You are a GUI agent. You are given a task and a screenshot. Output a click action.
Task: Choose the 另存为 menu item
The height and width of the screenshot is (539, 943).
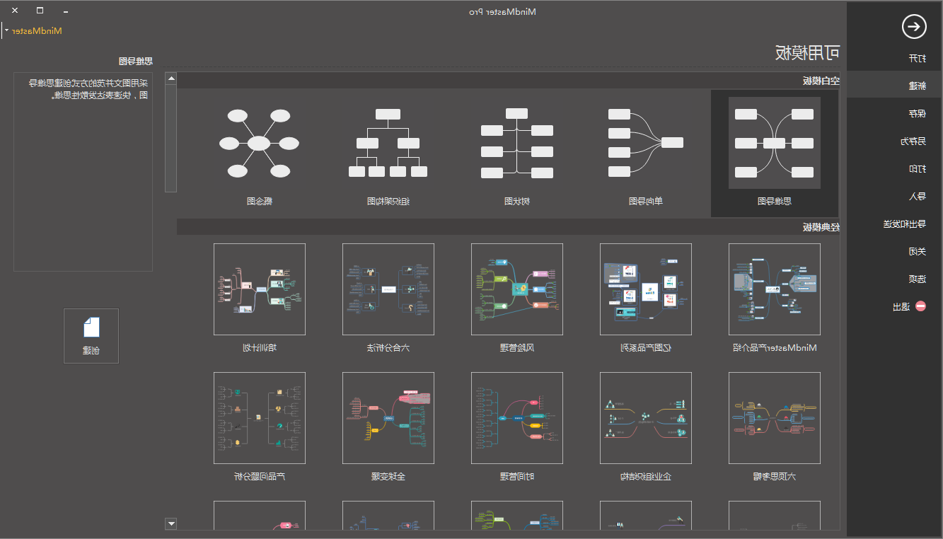[x=913, y=141]
